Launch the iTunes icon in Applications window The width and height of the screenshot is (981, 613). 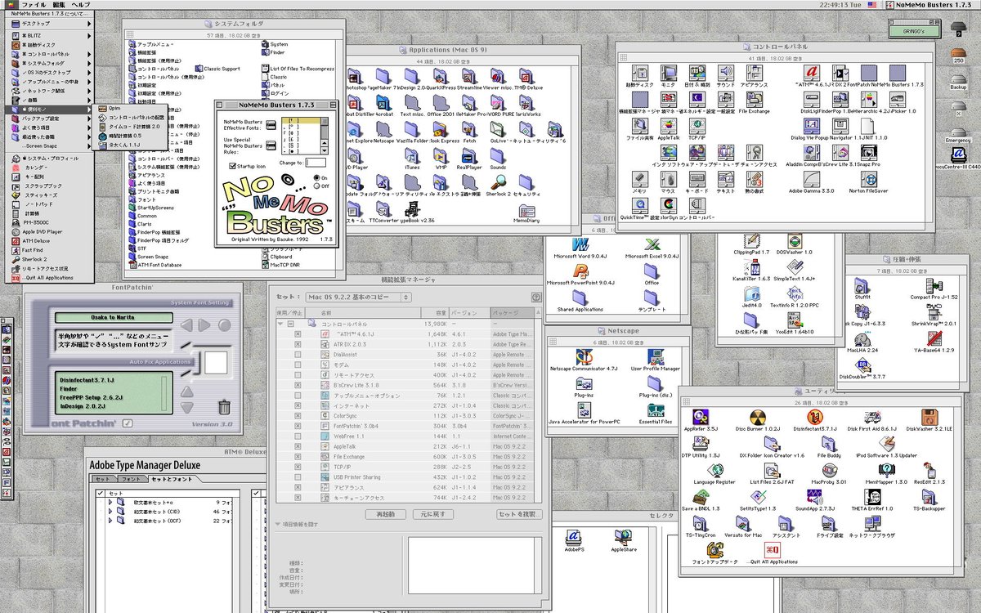[x=412, y=155]
